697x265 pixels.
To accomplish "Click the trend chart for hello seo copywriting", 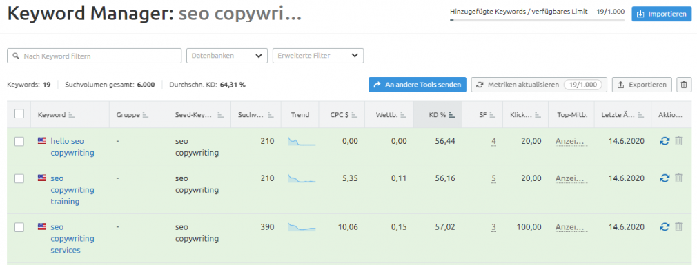I will tap(302, 142).
